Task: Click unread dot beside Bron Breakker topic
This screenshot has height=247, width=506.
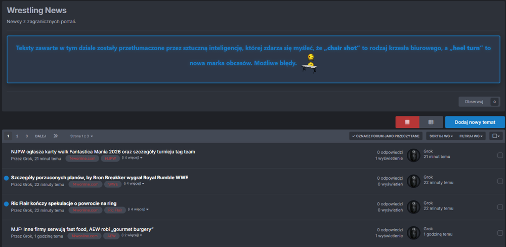Action: (x=7, y=178)
